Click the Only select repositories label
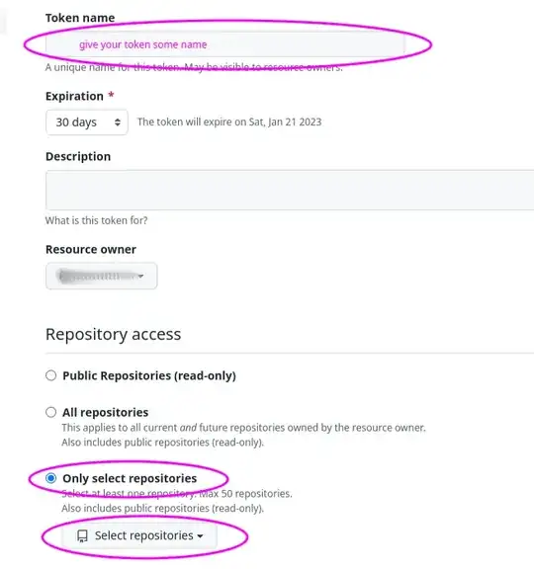 click(130, 478)
